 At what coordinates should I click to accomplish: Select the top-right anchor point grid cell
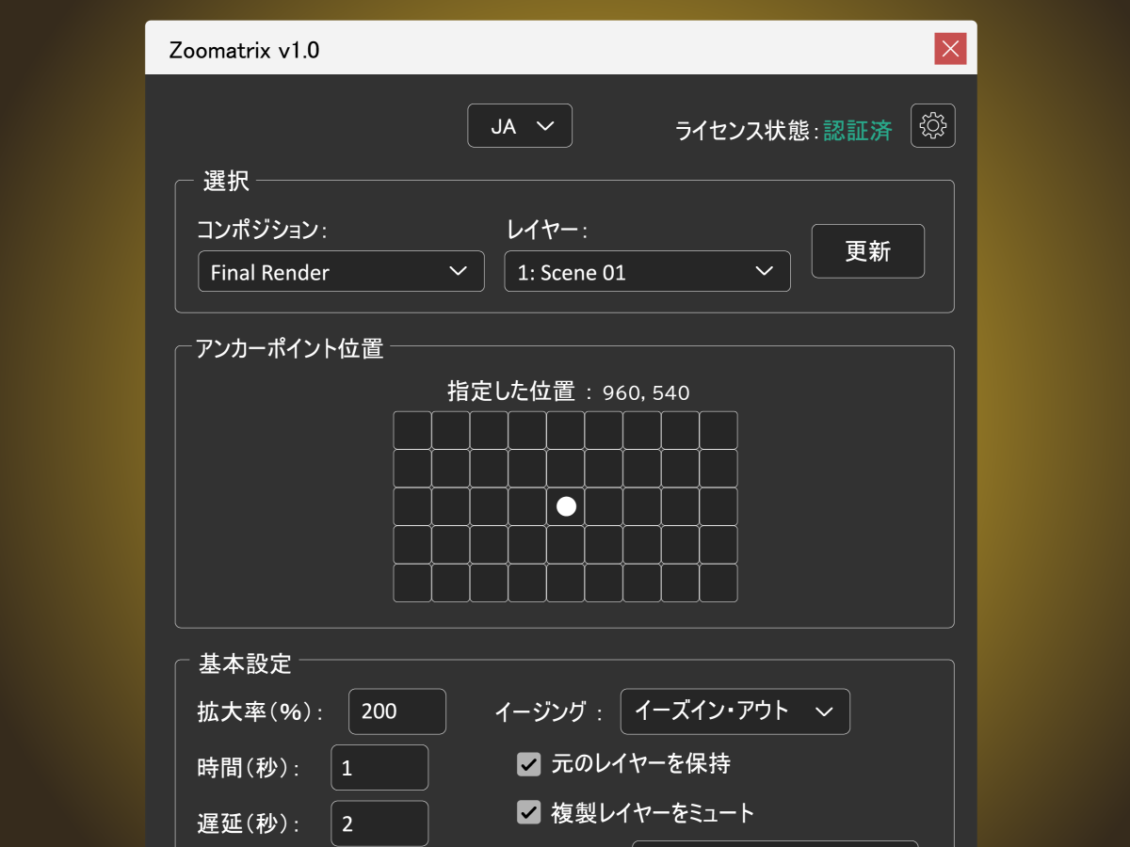[718, 430]
